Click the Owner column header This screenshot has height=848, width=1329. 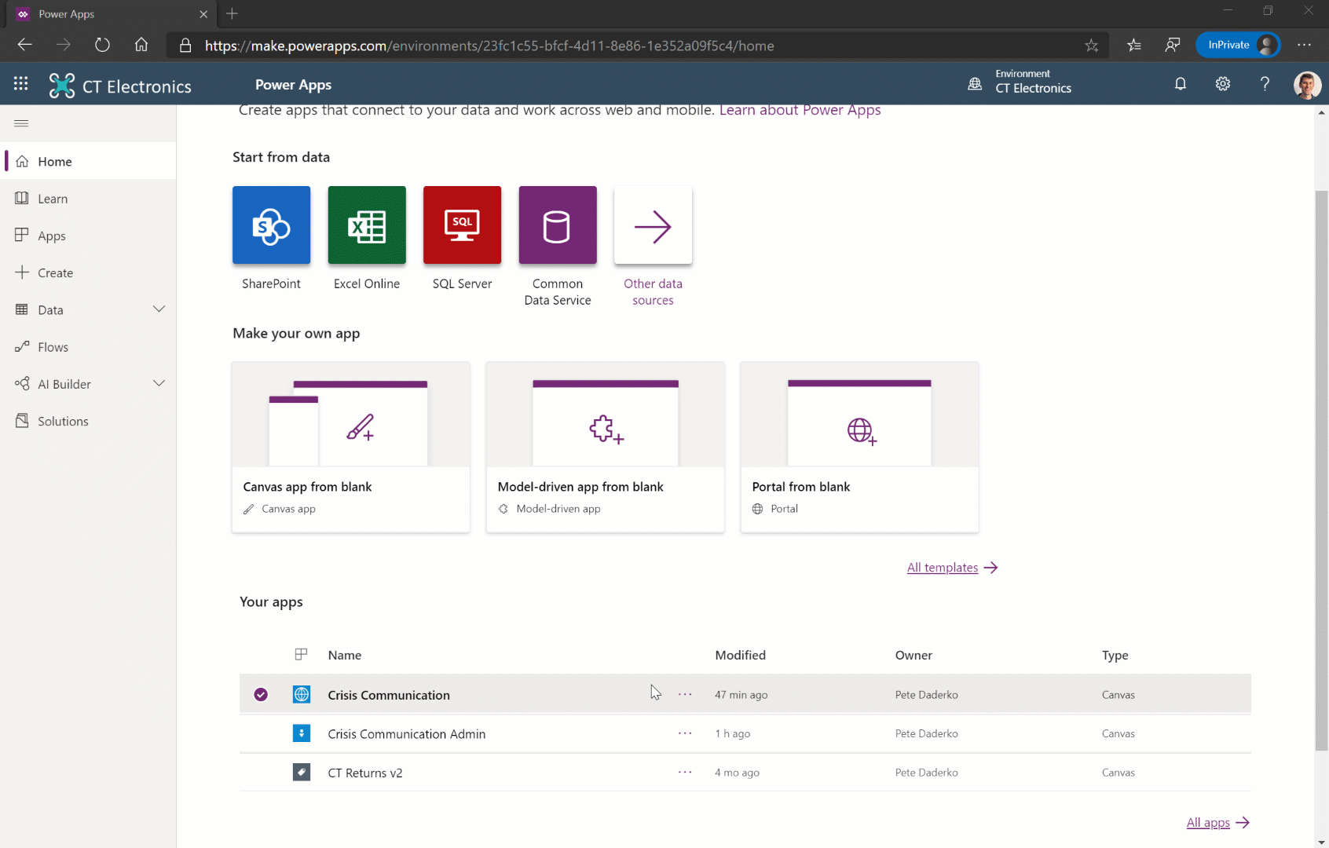[913, 655]
